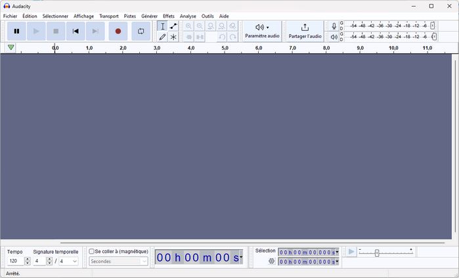459x278 pixels.
Task: Open the time display format dropdown arrow
Action: pyautogui.click(x=241, y=257)
